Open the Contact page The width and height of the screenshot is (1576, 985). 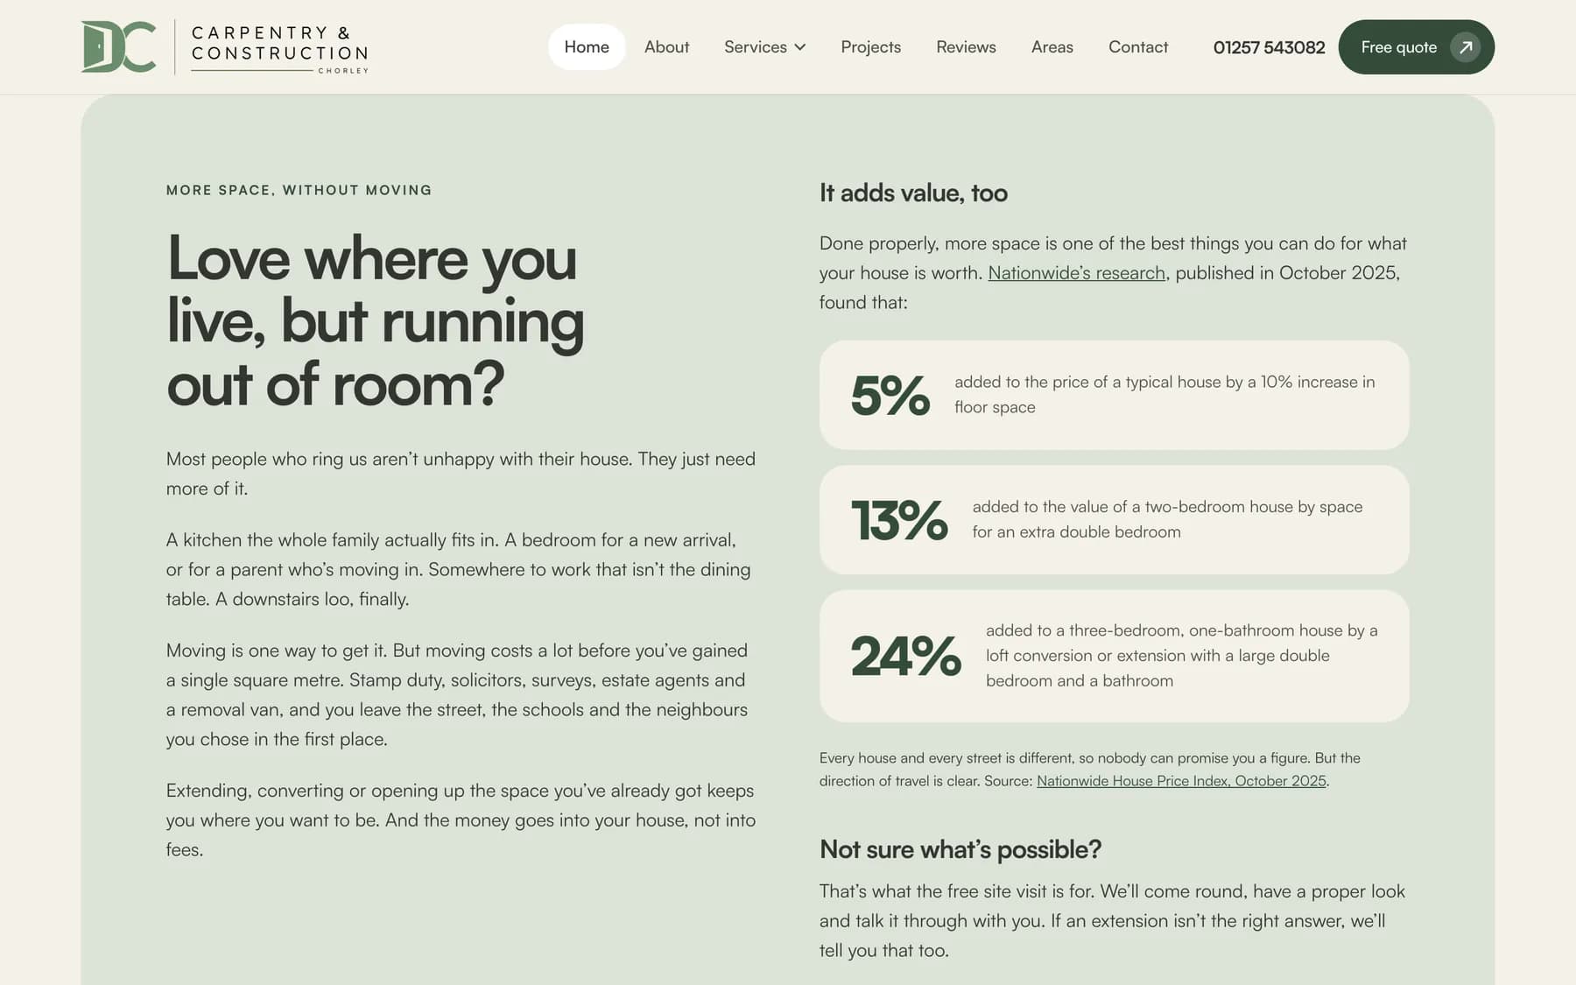1138,47
